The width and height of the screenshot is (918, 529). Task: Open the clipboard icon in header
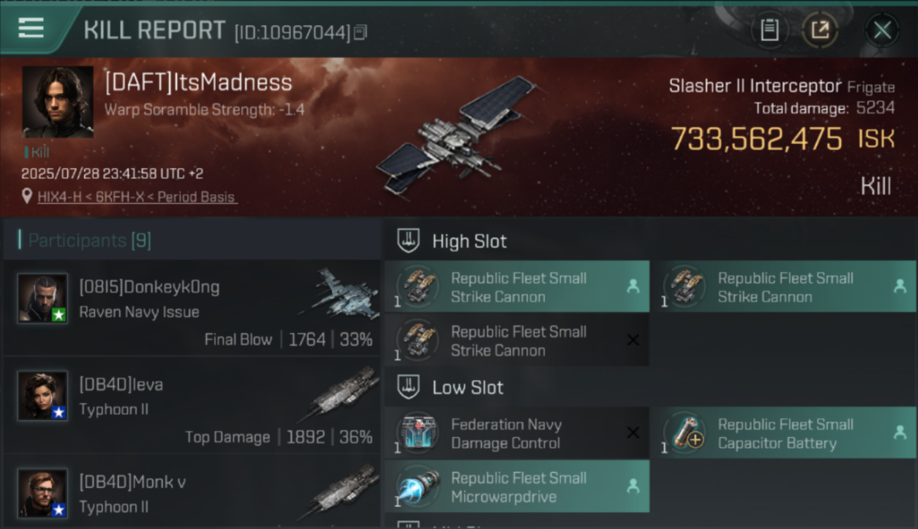(x=770, y=30)
